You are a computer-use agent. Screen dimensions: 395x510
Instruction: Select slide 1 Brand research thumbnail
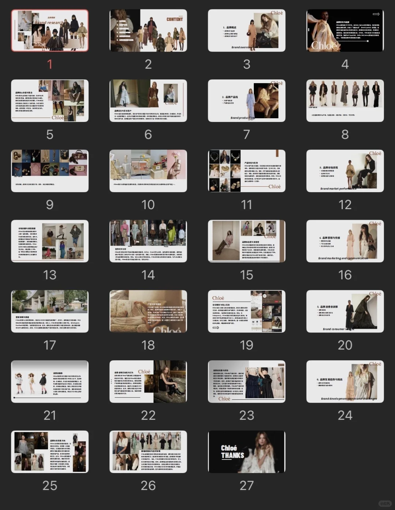coord(50,30)
